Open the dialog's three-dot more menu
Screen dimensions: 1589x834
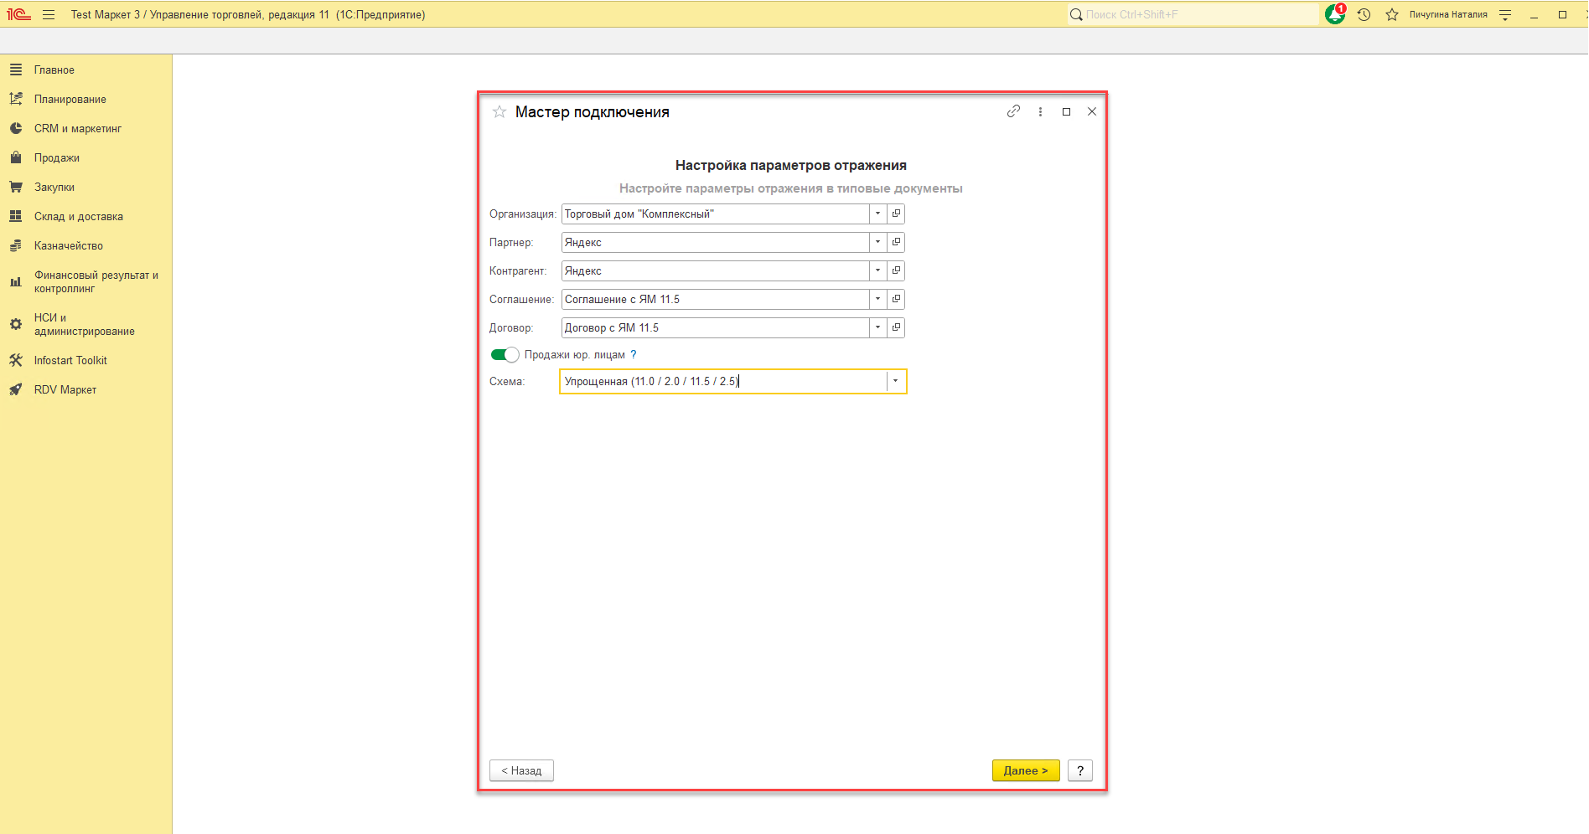pos(1040,111)
